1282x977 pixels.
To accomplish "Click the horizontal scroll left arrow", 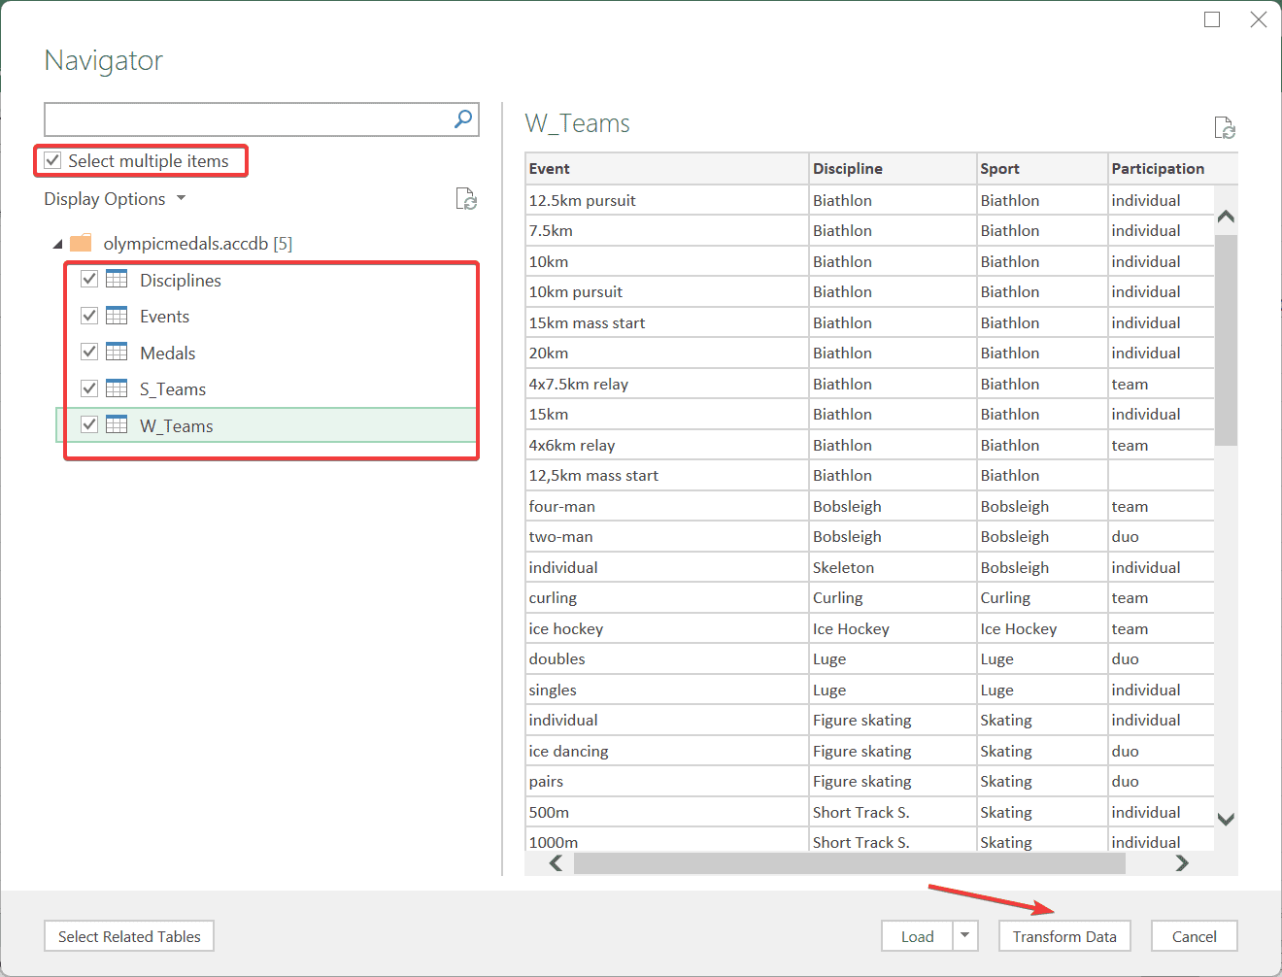I will point(556,862).
